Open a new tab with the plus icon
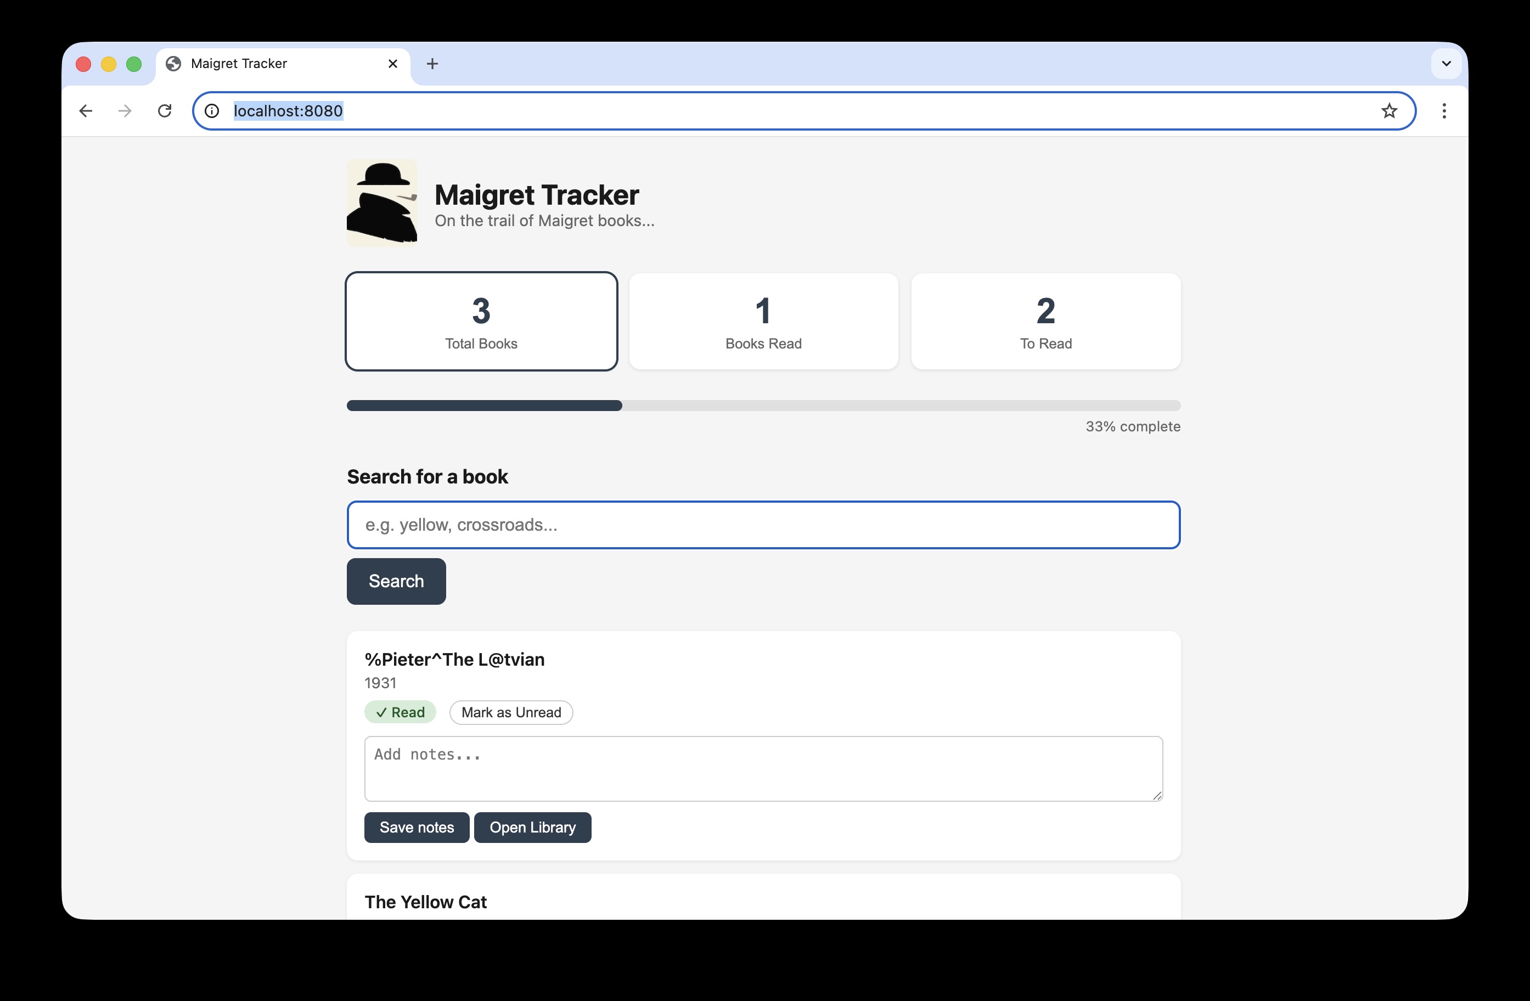This screenshot has width=1530, height=1001. [432, 64]
